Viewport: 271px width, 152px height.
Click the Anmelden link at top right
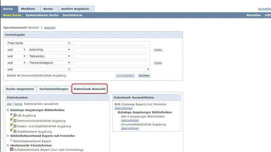click(x=264, y=9)
